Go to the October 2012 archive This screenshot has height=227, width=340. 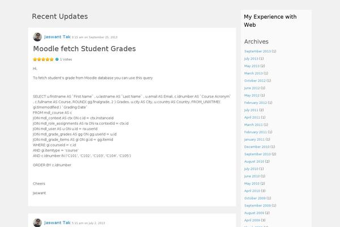(x=254, y=81)
